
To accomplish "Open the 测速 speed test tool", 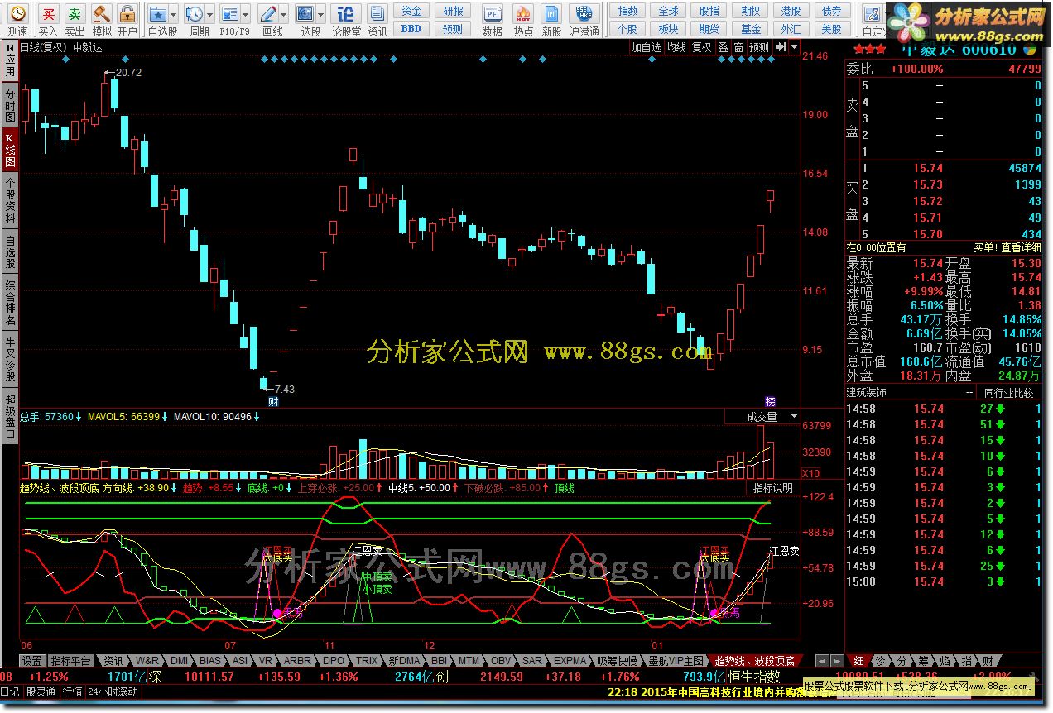I will 17,20.
